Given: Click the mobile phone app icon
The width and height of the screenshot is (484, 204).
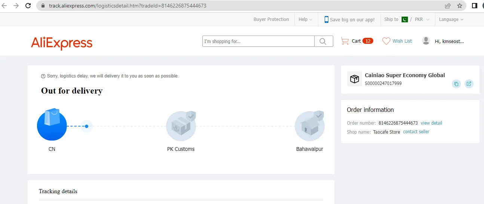Looking at the screenshot, I should coord(327,19).
